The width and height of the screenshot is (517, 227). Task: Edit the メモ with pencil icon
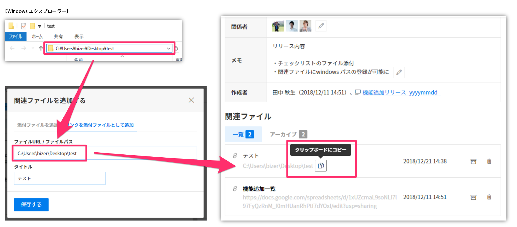pos(399,72)
